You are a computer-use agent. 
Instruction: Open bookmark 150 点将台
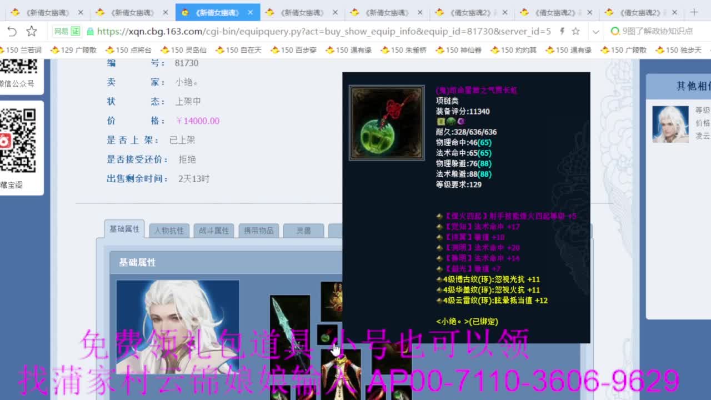click(x=128, y=50)
